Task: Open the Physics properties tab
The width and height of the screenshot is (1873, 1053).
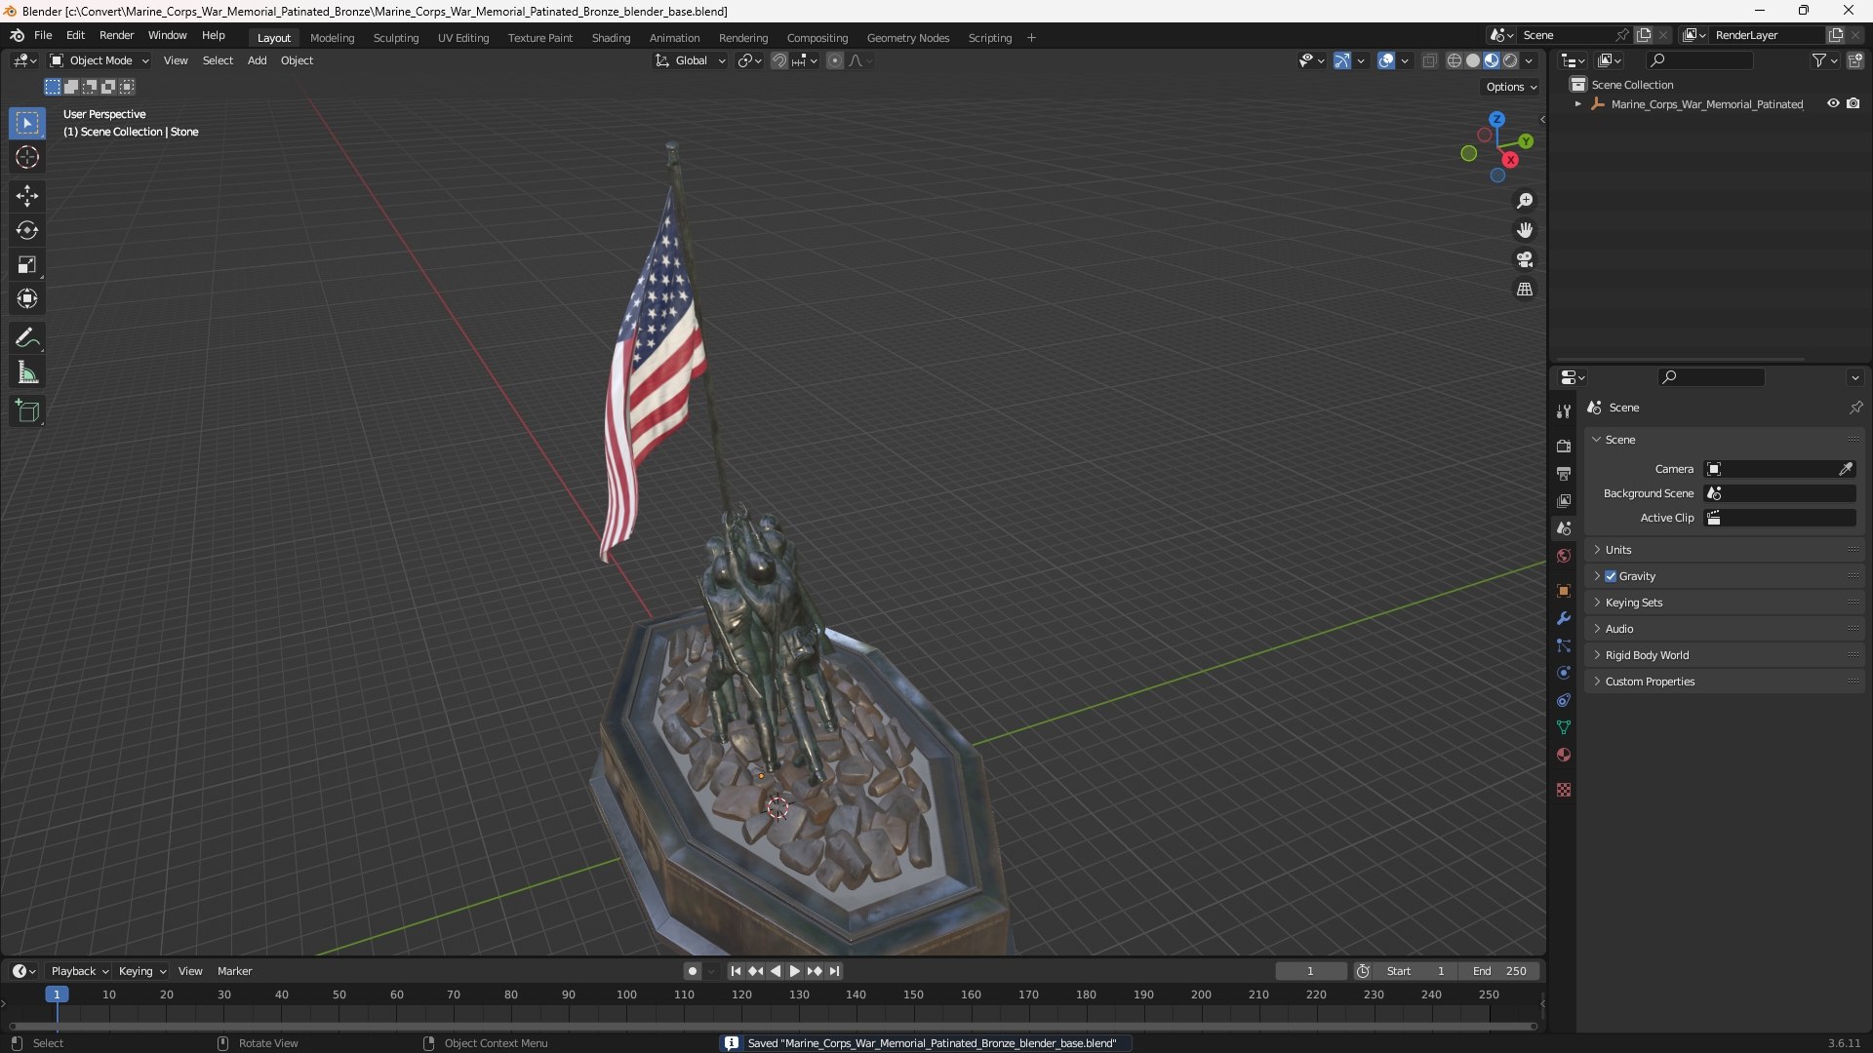Action: tap(1564, 673)
